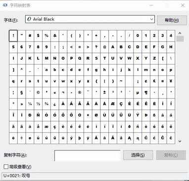The image size is (189, 181).
Task: Select the uppercase Ñ cell
Action: 38,115
